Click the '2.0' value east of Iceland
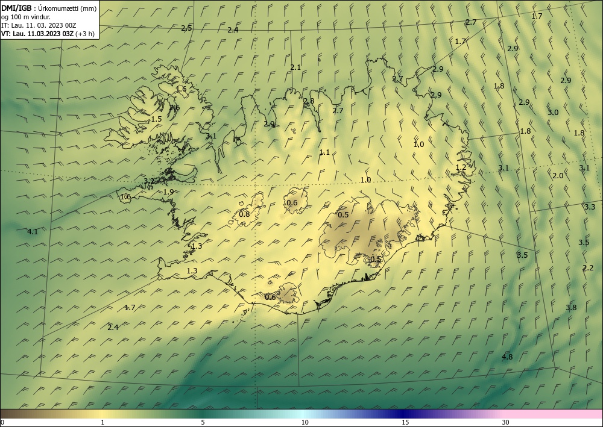The height and width of the screenshot is (427, 603). [x=558, y=175]
